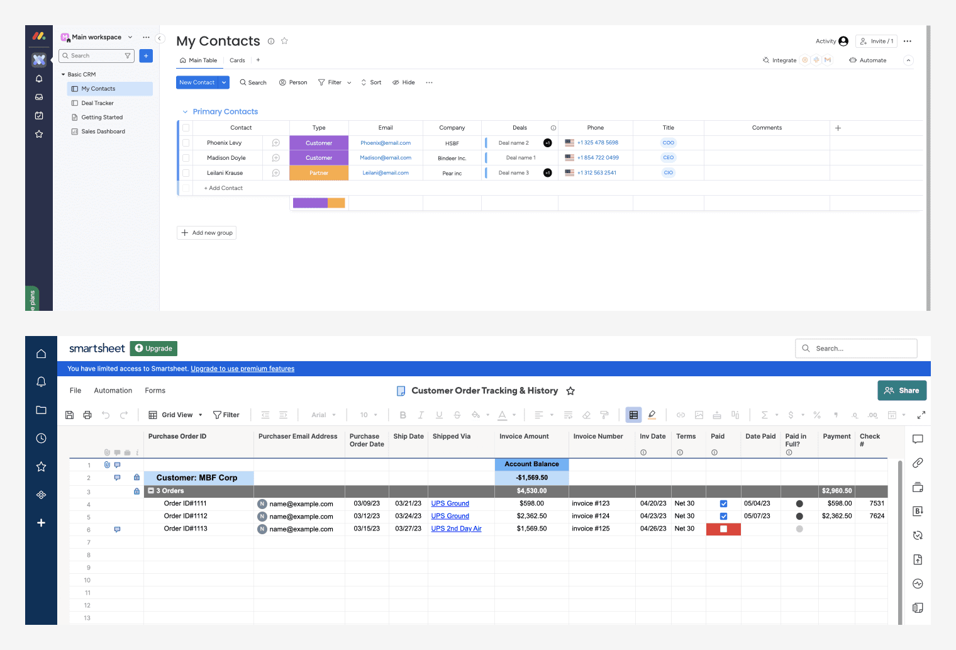Collapse the 3 Orders row
This screenshot has width=956, height=650.
click(151, 491)
